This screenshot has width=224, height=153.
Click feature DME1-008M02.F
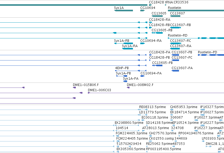pyautogui.click(x=140, y=85)
